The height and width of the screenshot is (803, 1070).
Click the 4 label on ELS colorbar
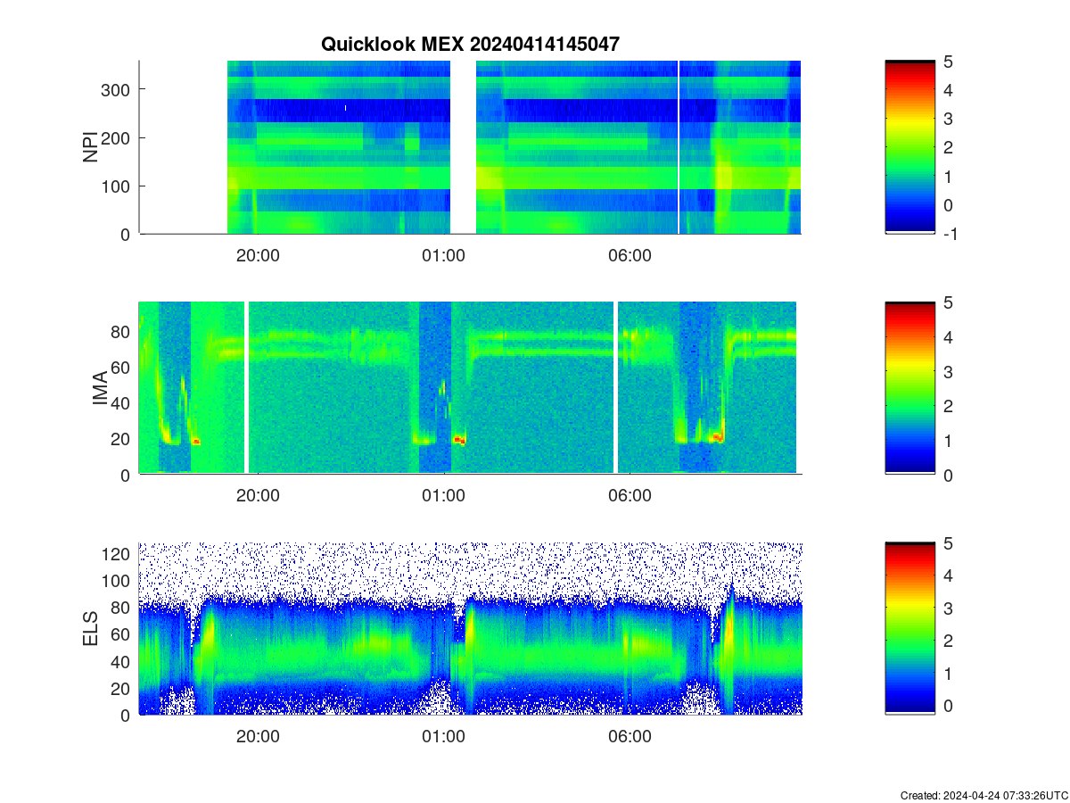point(948,575)
